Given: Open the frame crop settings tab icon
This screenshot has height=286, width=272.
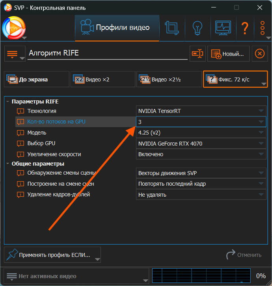Looking at the screenshot, I should click(x=172, y=28).
